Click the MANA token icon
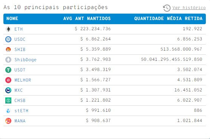 8,121
